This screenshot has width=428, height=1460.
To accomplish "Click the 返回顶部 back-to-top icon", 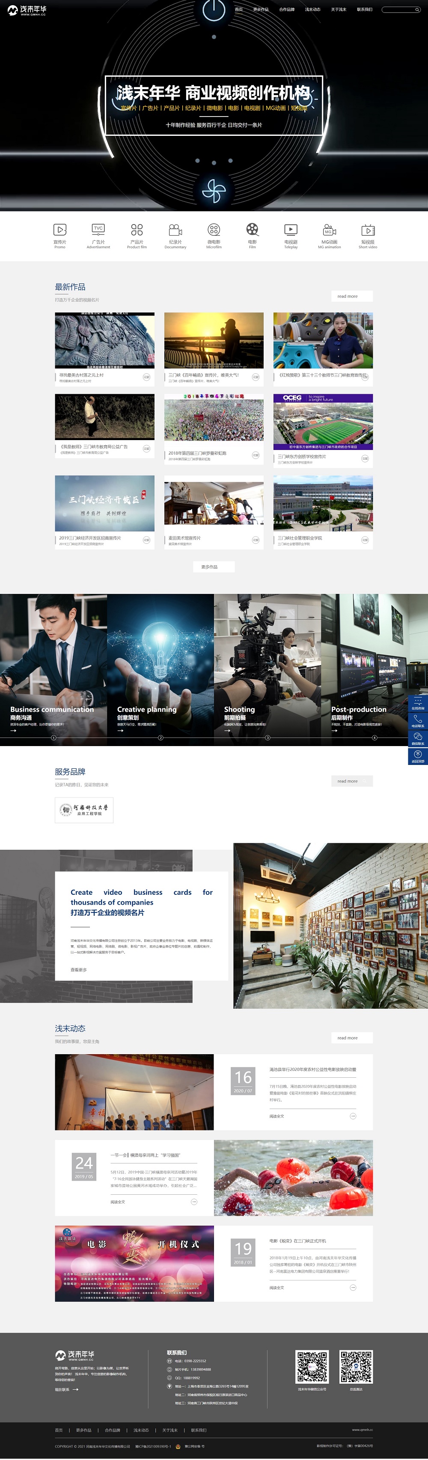I will 418,756.
